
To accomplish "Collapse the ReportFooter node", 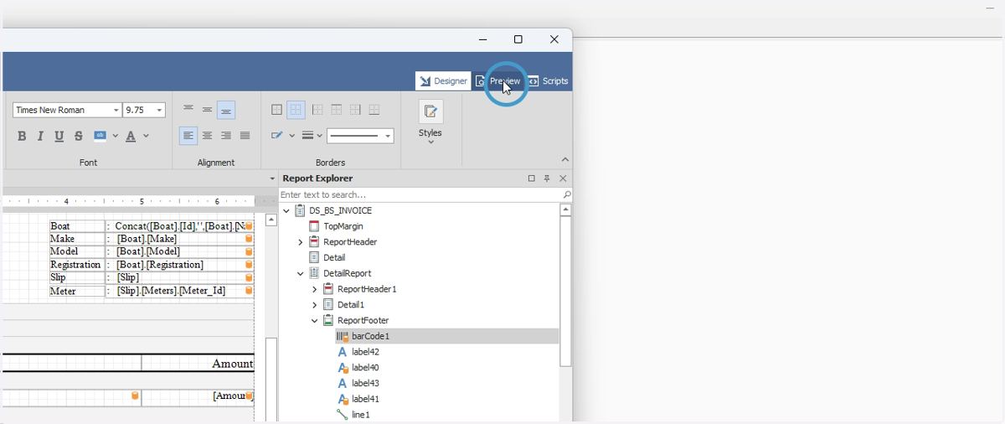I will click(x=315, y=321).
